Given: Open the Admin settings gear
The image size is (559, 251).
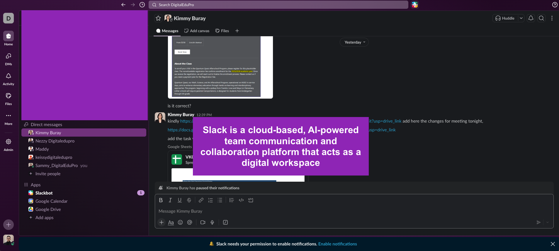Looking at the screenshot, I should (9, 145).
